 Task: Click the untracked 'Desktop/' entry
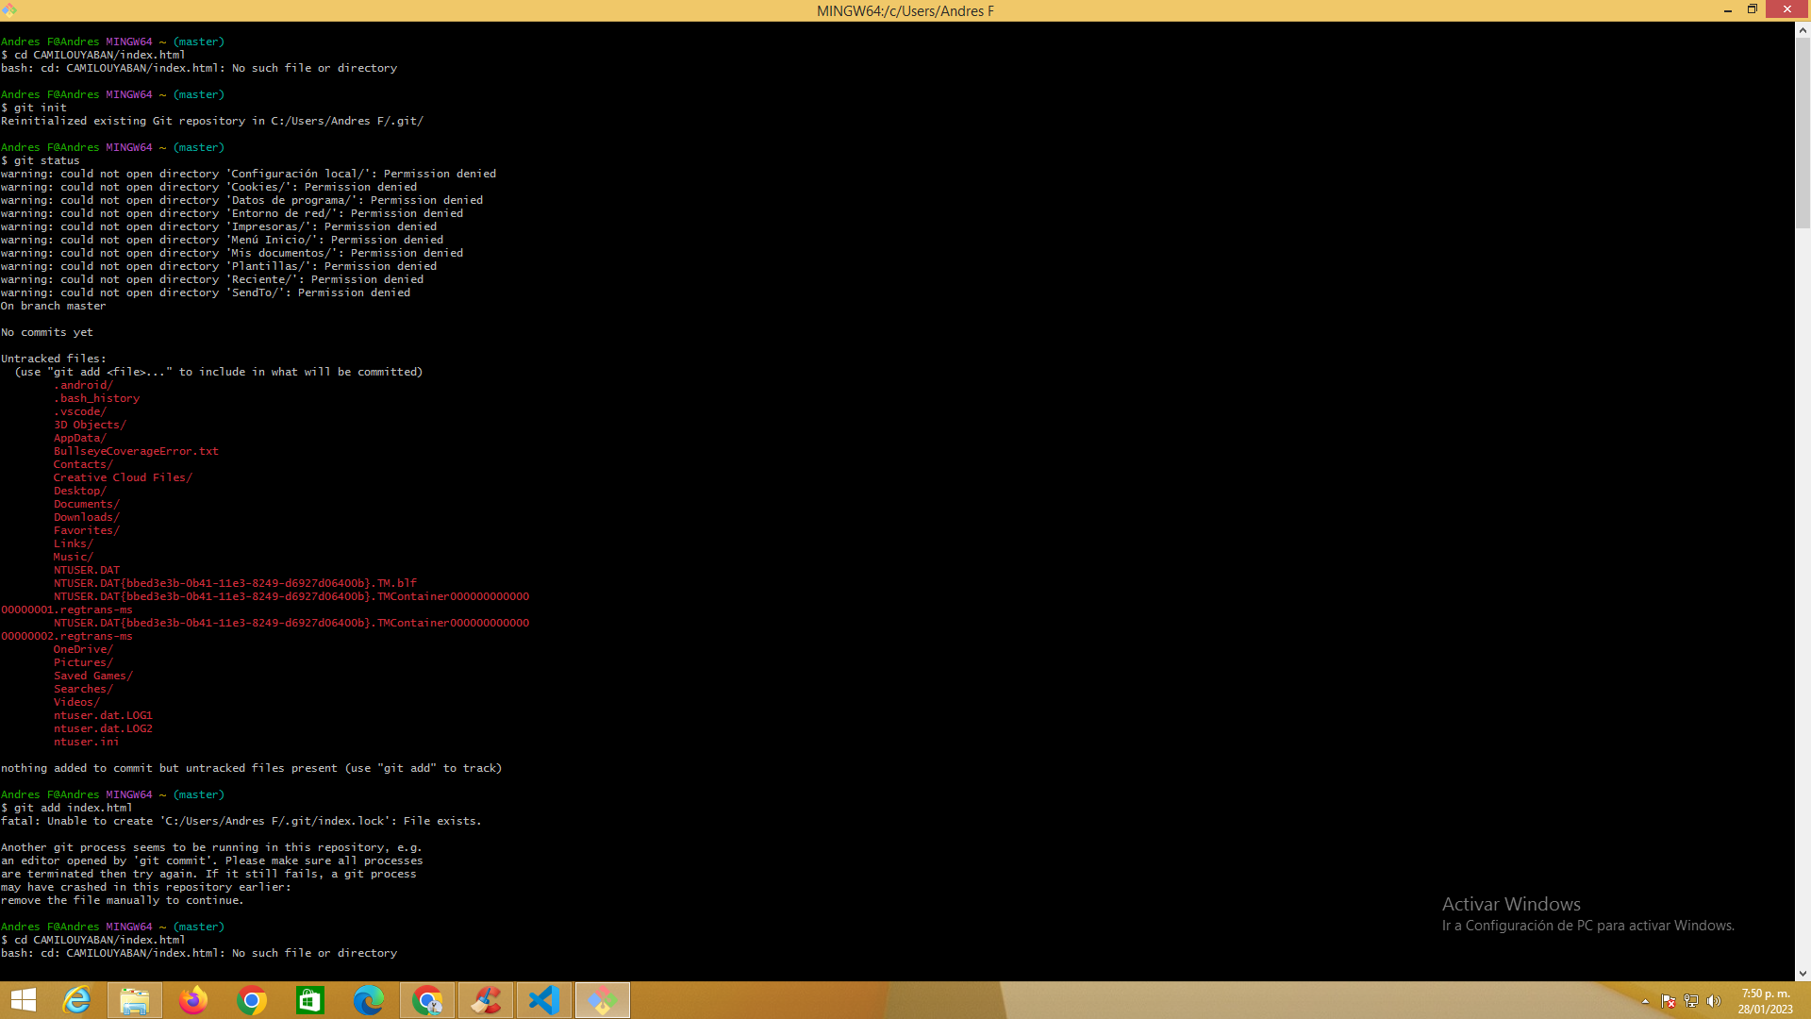pos(80,491)
